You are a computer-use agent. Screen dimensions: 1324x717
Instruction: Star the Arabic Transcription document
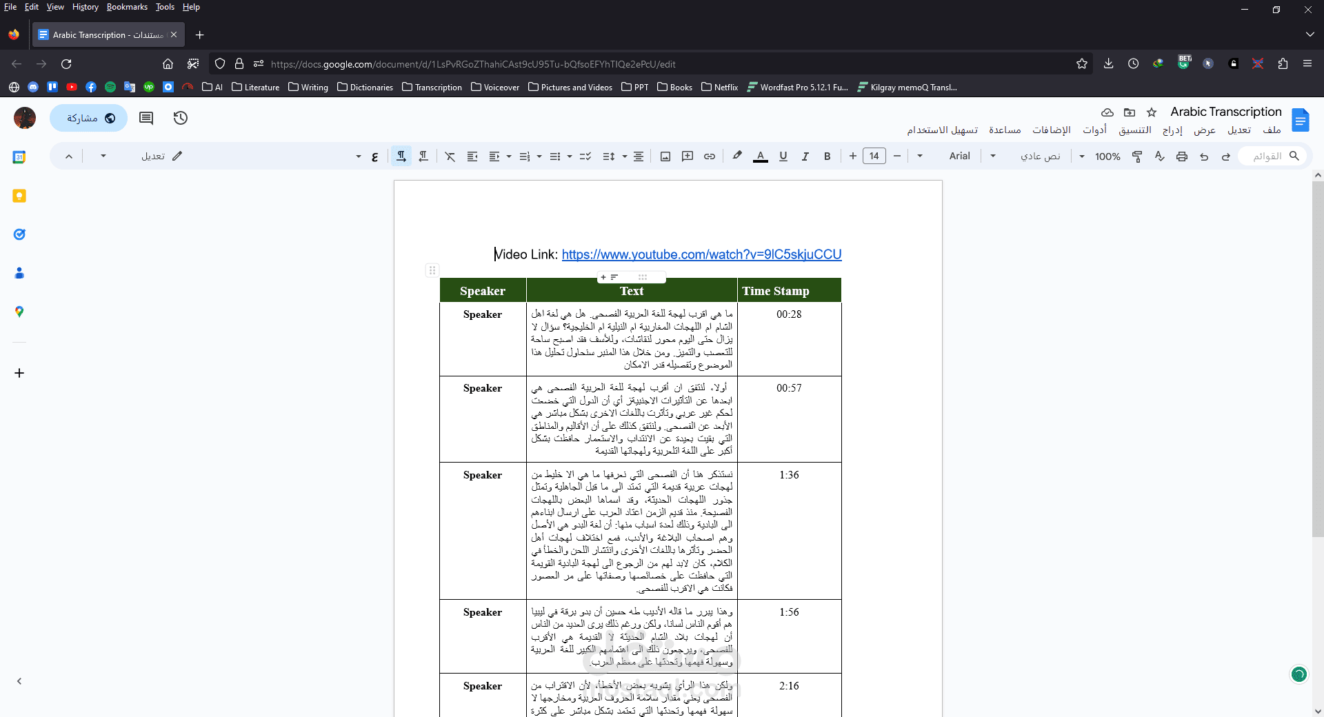(1152, 112)
